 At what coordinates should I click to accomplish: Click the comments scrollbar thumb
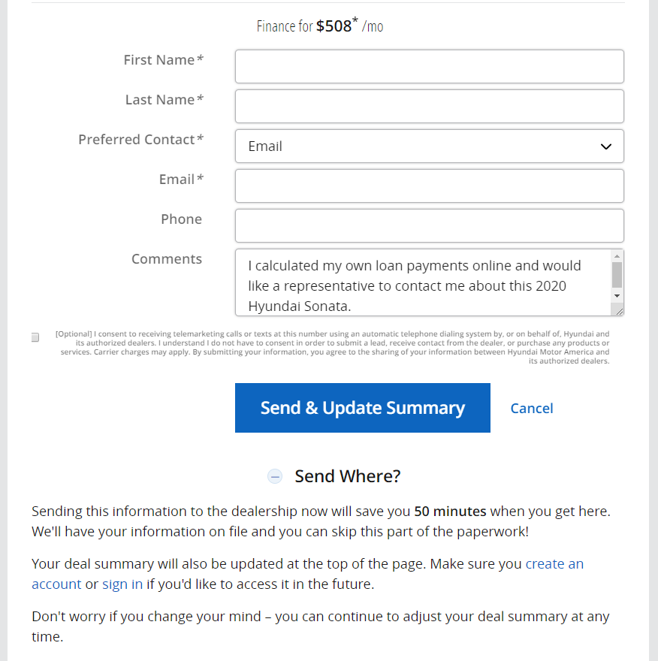617,275
